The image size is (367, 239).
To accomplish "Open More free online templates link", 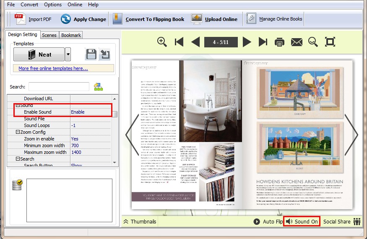I will 53,68.
